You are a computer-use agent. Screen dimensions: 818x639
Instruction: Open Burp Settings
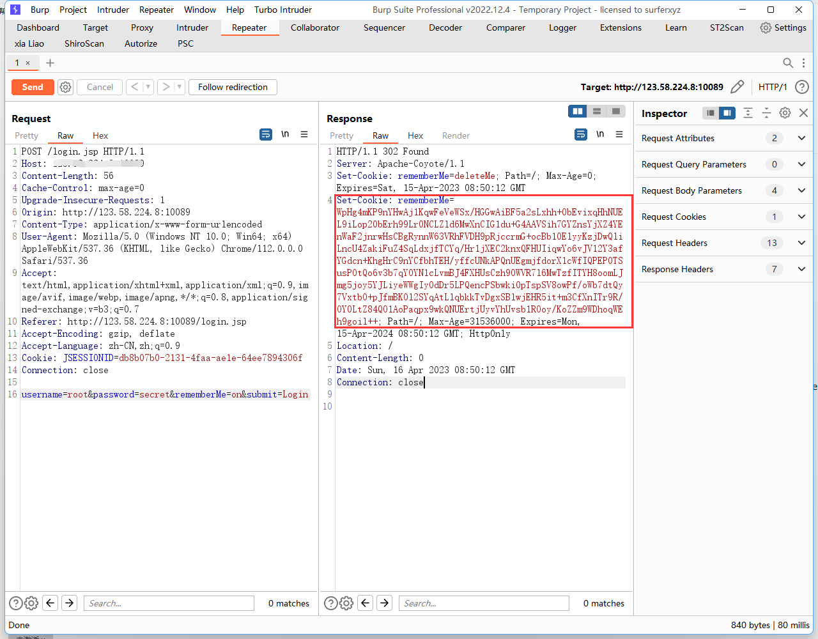tap(783, 27)
